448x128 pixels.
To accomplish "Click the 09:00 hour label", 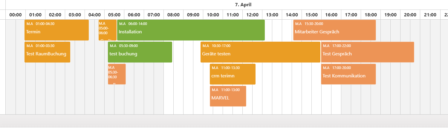I will [193, 15].
